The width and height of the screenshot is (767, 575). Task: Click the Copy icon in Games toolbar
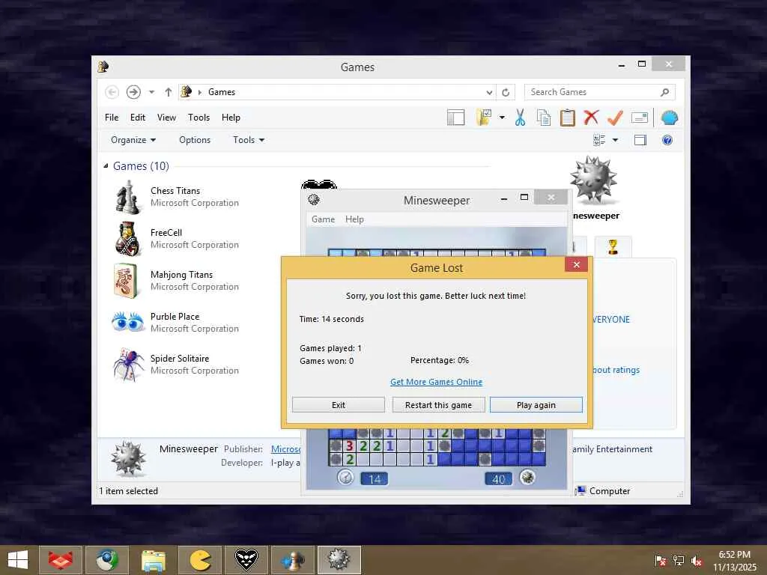point(544,118)
